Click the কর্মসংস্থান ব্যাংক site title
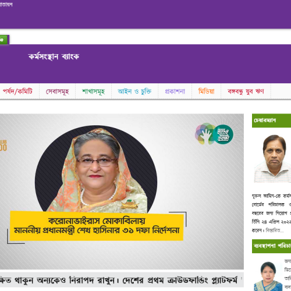The height and width of the screenshot is (291, 291). coord(54,56)
